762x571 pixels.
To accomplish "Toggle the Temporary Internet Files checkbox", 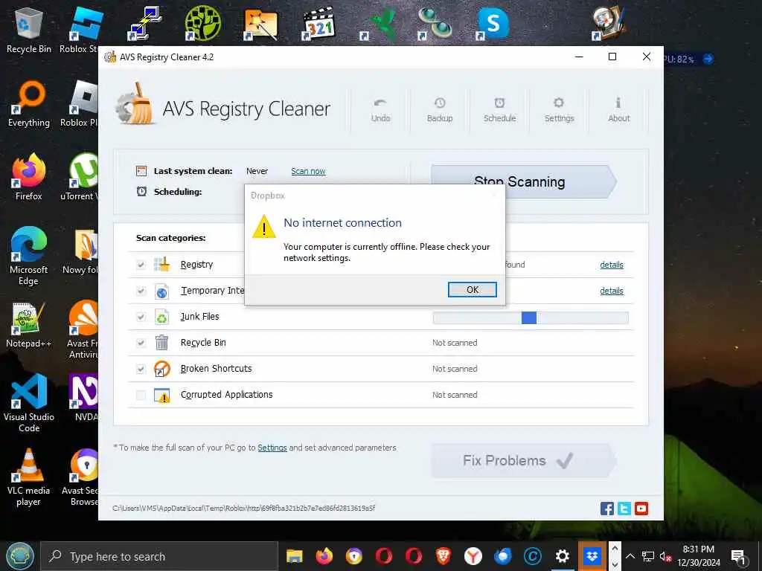I will [141, 291].
